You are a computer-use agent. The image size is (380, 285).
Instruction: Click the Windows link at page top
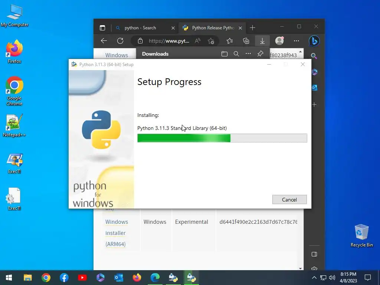pyautogui.click(x=117, y=55)
